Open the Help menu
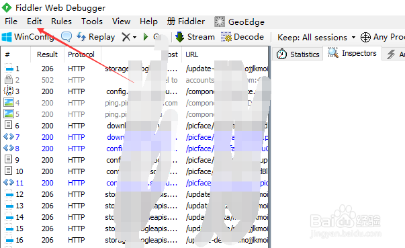The width and height of the screenshot is (405, 248). click(148, 22)
